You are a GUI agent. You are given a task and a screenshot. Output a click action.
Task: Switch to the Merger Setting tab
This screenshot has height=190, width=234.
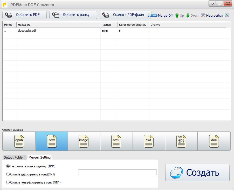[x=39, y=158]
